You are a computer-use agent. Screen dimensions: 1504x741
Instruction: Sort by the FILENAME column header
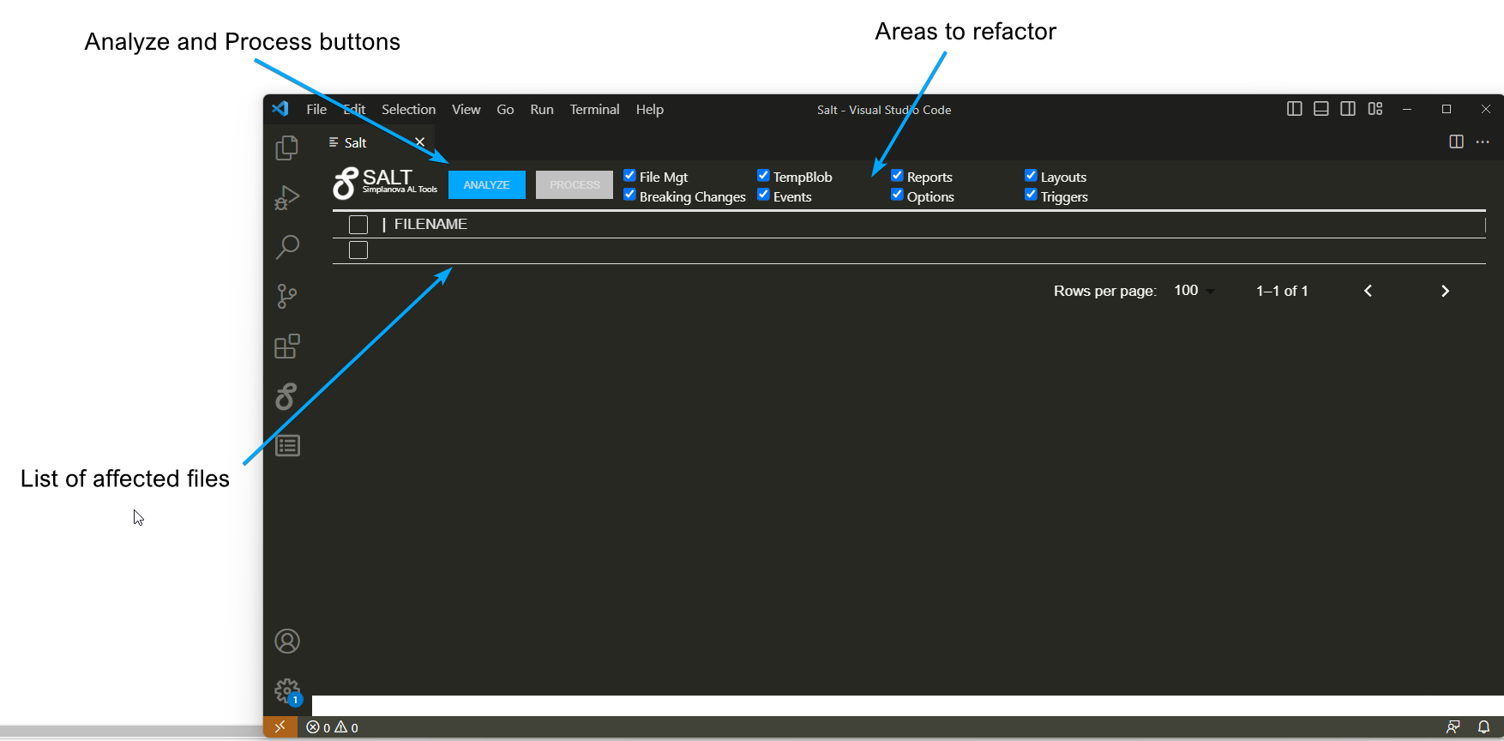coord(430,225)
